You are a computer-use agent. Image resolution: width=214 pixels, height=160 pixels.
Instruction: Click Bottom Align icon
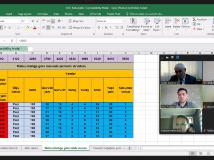coord(53,21)
